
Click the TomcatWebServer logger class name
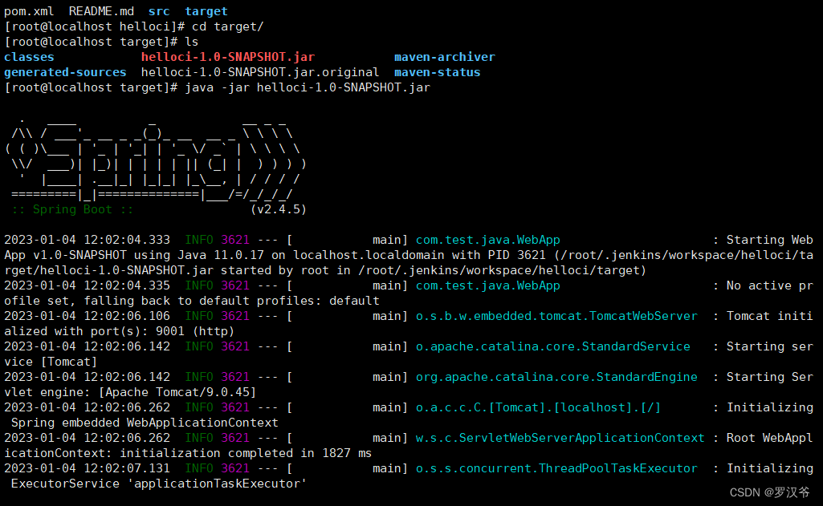(x=556, y=316)
